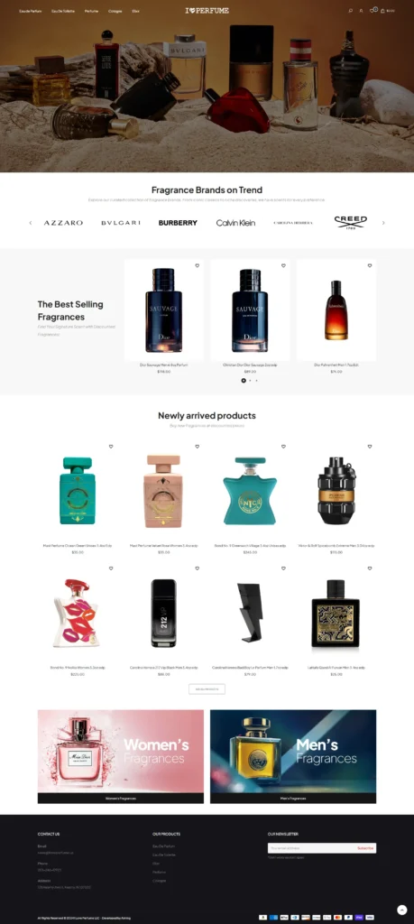Open the Eau de Parfum menu item
Viewport: 414px width, 924px height.
[x=31, y=11]
